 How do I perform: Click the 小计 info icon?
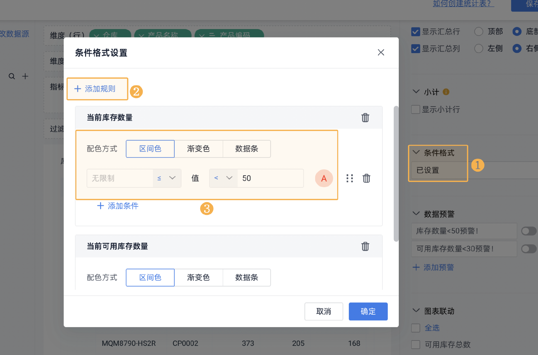446,92
